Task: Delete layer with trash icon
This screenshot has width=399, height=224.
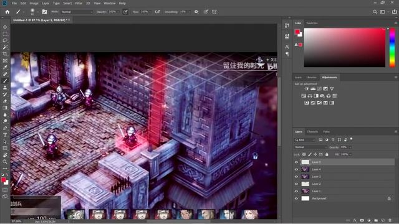Action: point(390,220)
